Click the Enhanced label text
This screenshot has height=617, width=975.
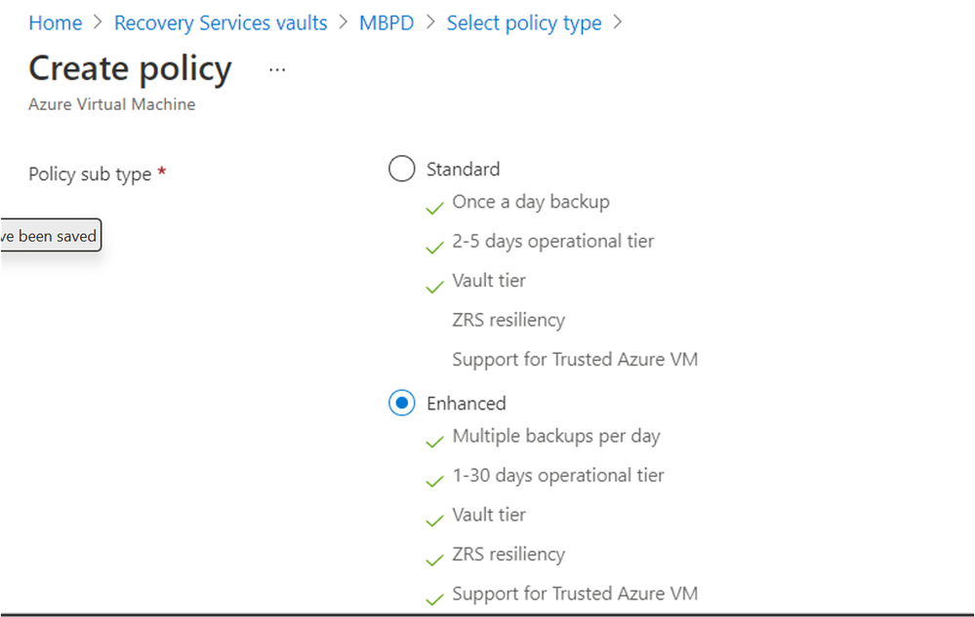pos(467,404)
